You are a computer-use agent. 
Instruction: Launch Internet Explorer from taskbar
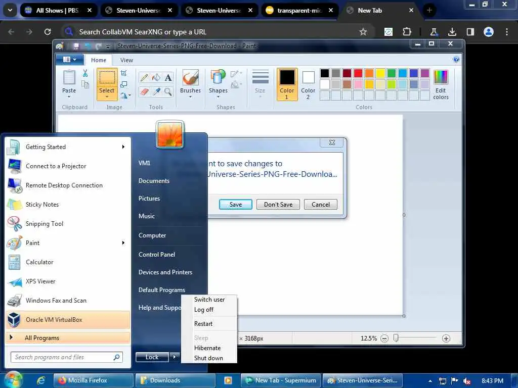pyautogui.click(x=41, y=380)
